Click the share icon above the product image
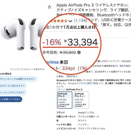Viewport: 131px width, 131px height. click(49, 7)
